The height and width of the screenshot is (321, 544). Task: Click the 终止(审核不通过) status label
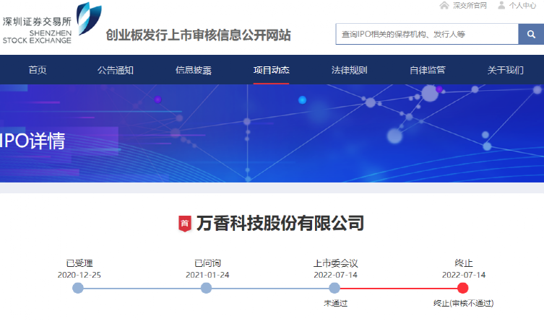464,304
